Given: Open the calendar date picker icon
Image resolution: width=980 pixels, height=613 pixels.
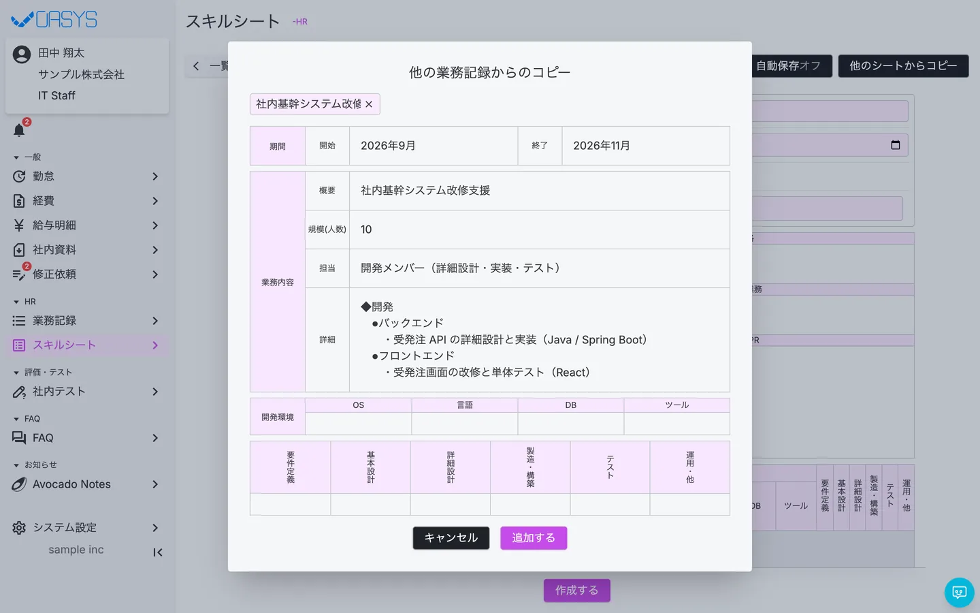Looking at the screenshot, I should coord(896,145).
